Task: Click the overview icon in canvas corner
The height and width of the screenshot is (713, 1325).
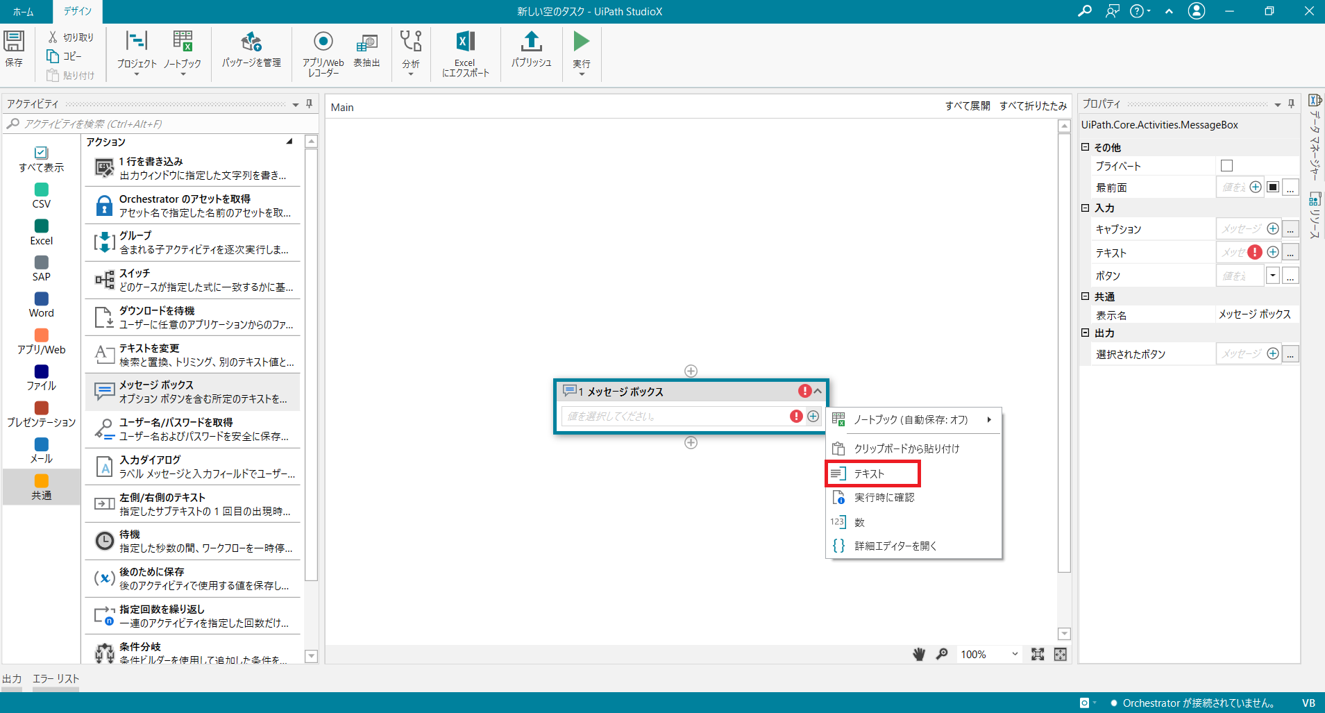Action: [1061, 654]
